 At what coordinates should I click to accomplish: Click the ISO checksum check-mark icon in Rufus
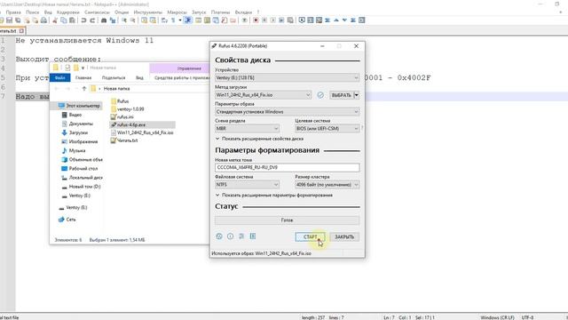point(320,95)
